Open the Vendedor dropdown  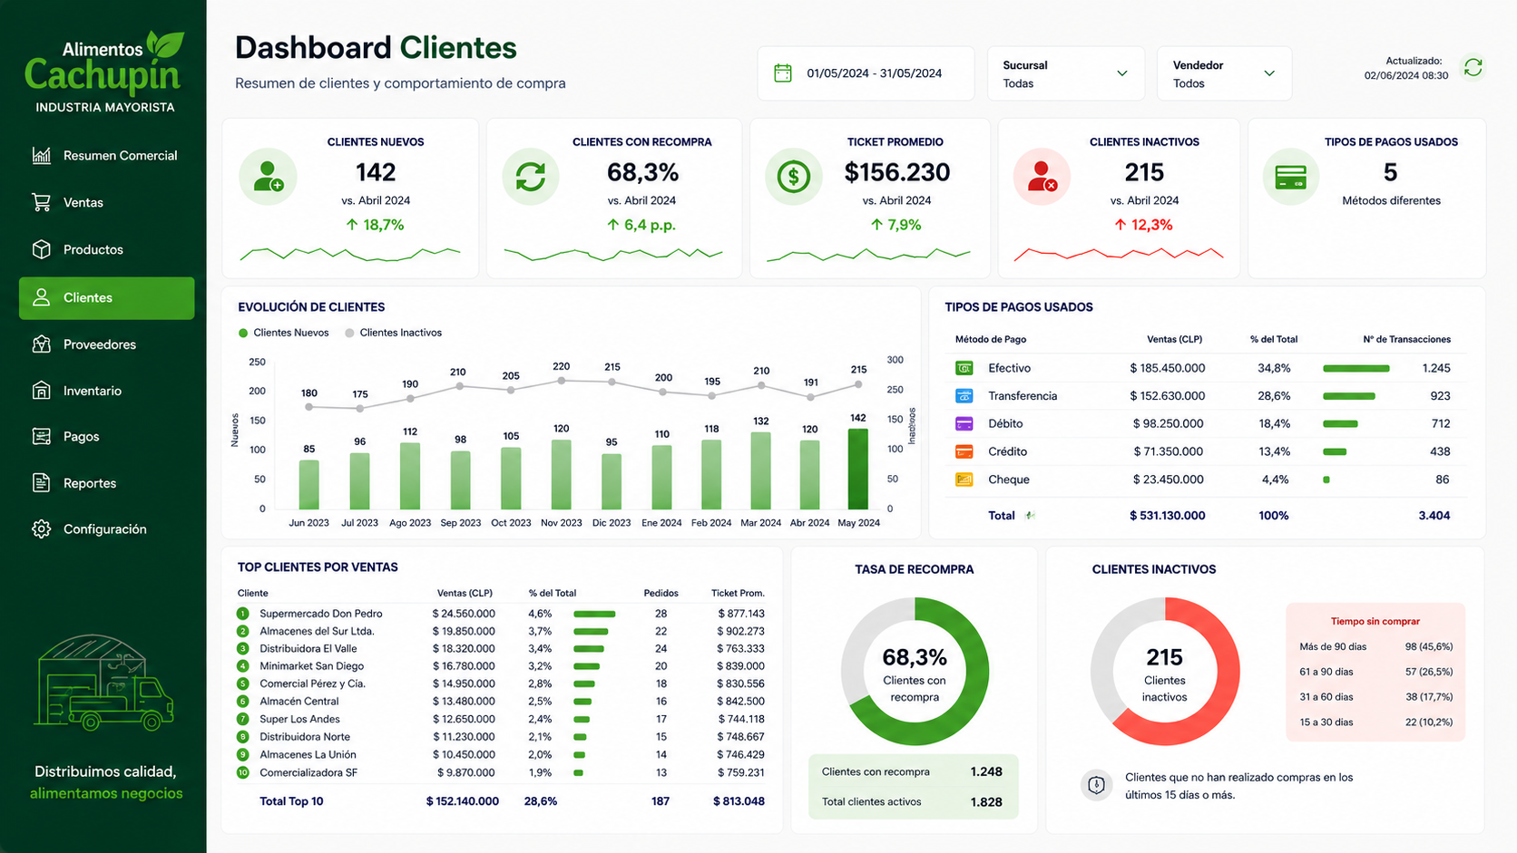[x=1224, y=73]
